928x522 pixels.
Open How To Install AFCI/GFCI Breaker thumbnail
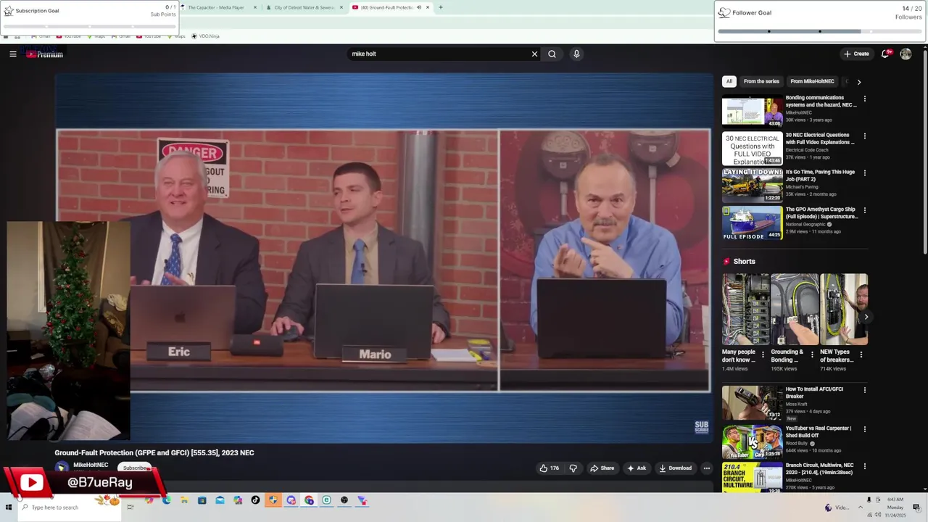click(x=753, y=402)
